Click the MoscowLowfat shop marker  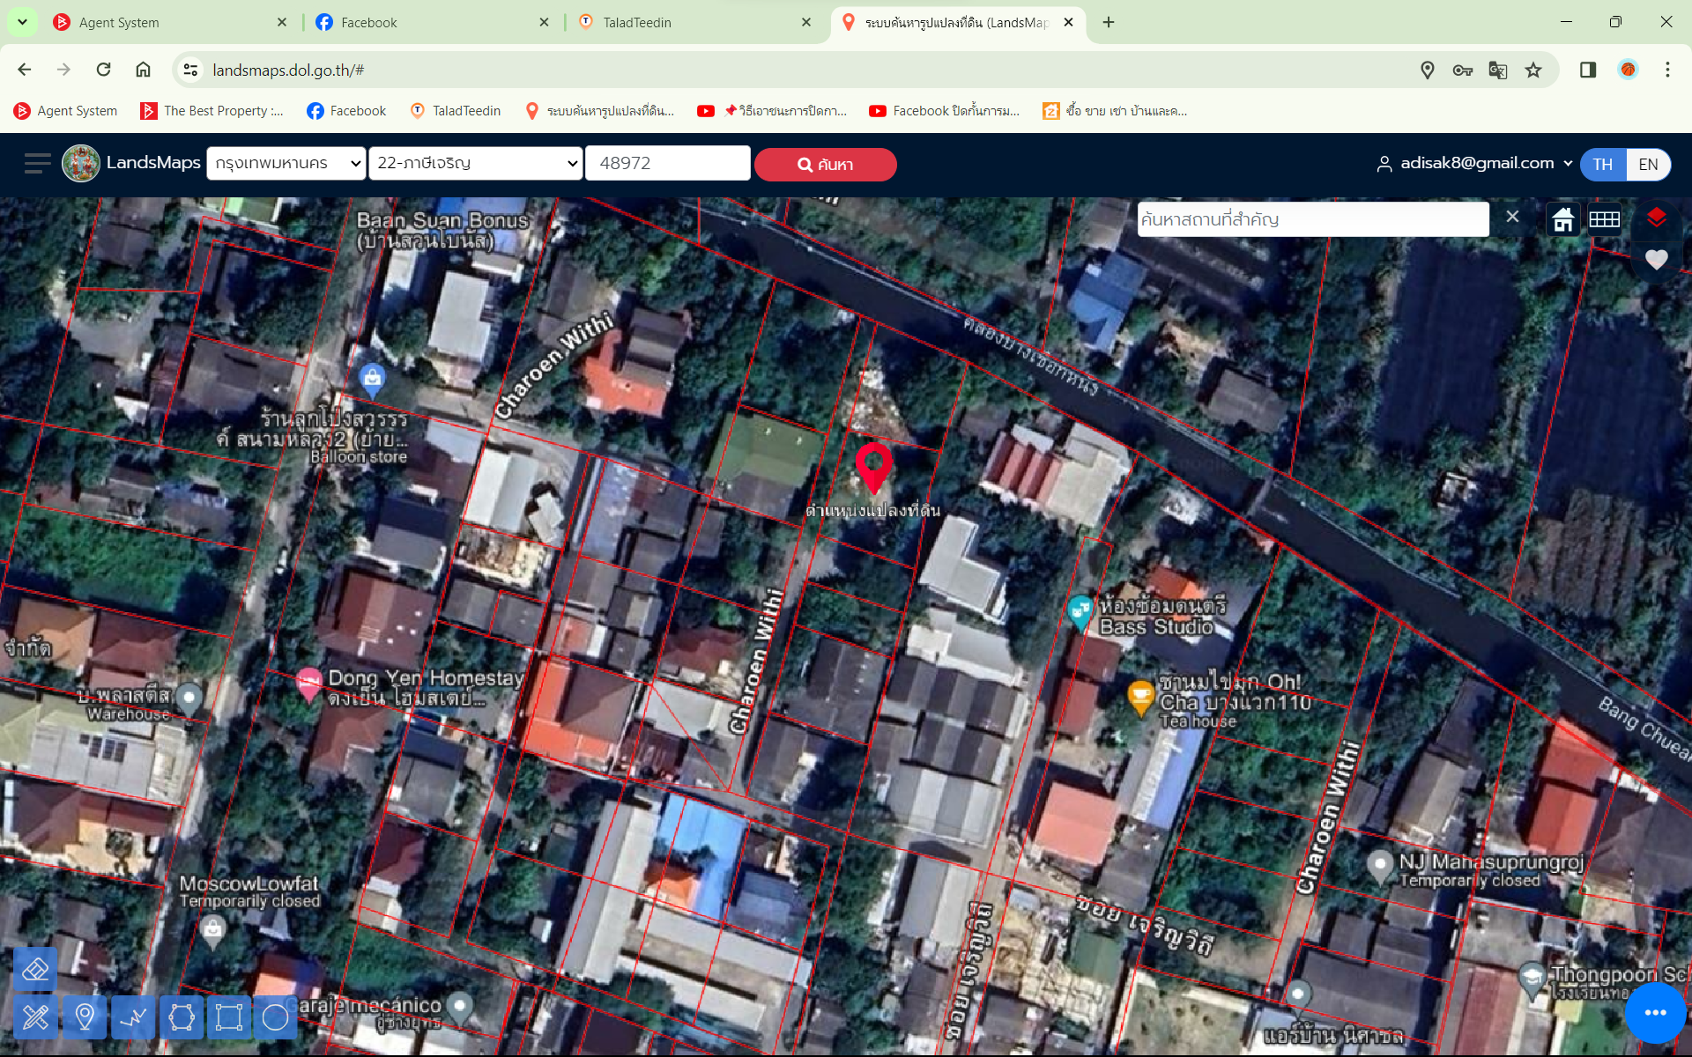[x=212, y=931]
